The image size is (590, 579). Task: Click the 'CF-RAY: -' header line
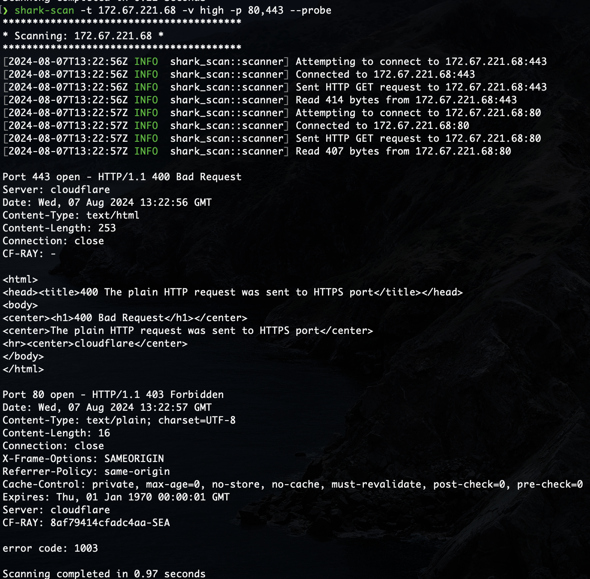(x=29, y=254)
